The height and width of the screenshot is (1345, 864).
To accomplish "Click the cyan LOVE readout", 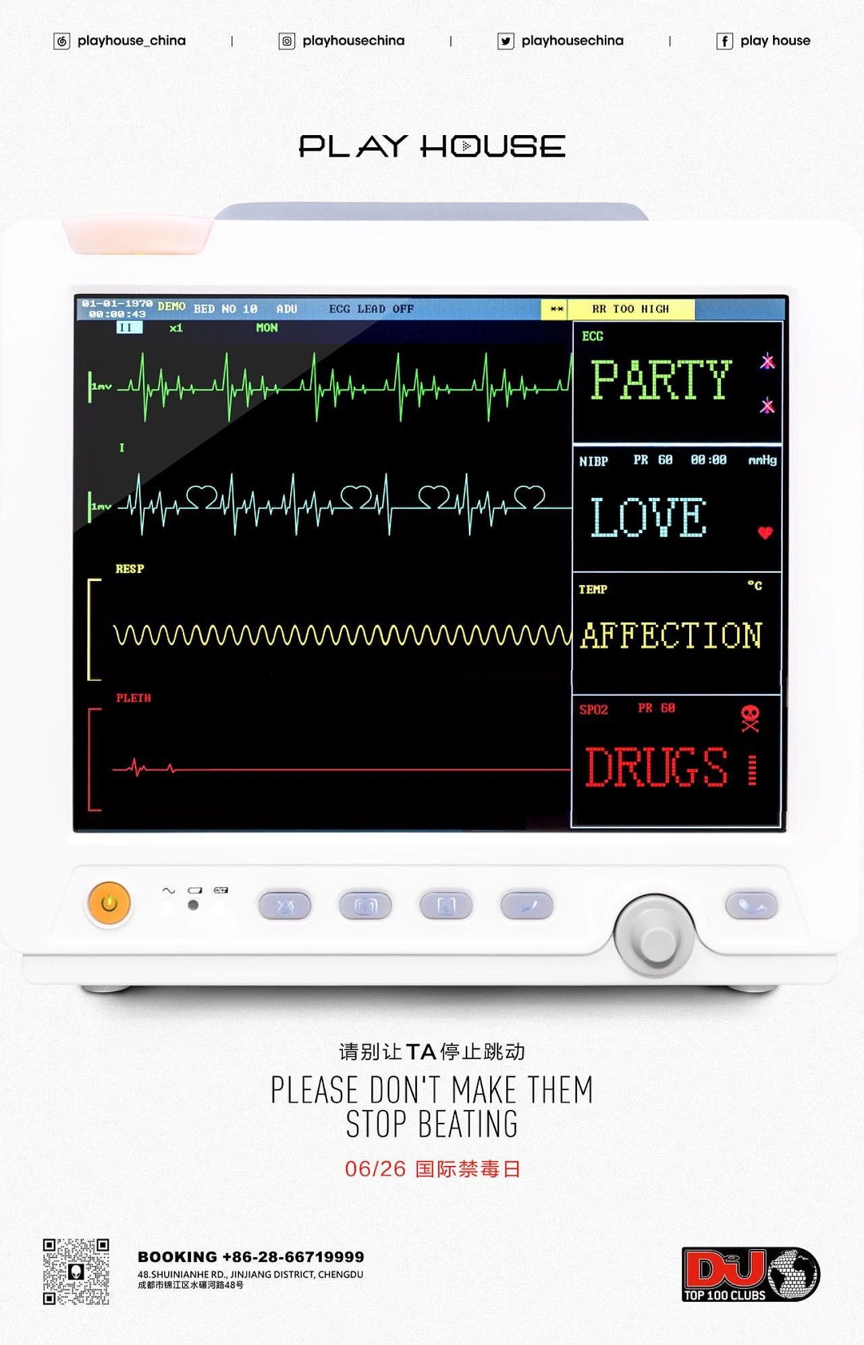I will click(x=649, y=517).
